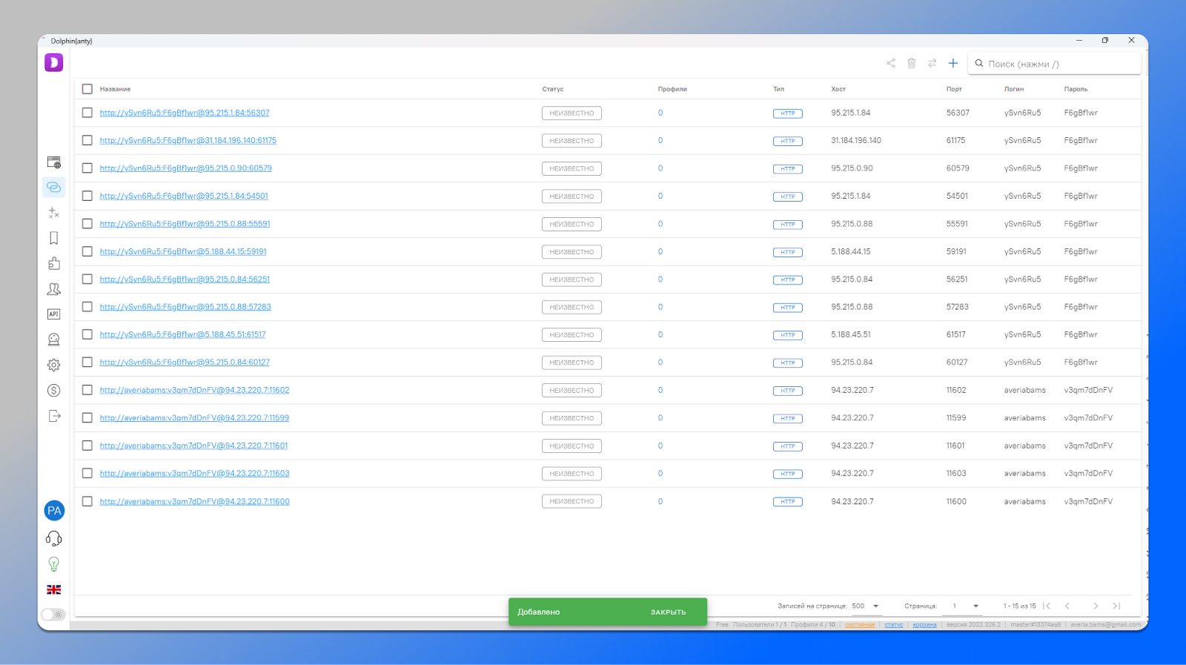Go to the next page arrow
1186x665 pixels.
tap(1096, 606)
